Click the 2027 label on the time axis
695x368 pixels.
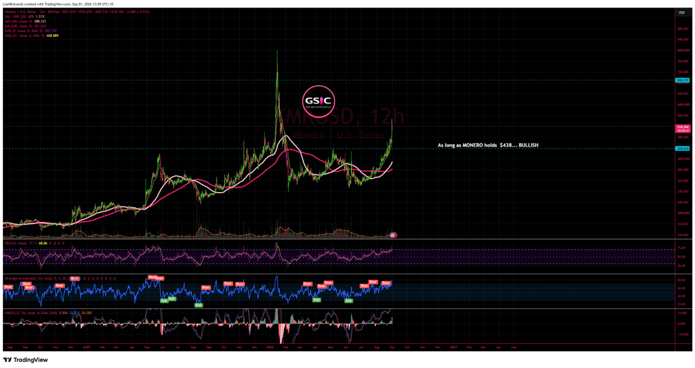point(452,349)
